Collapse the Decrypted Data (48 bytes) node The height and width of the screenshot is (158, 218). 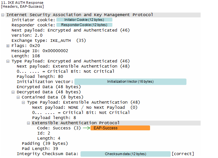click(x=13, y=92)
